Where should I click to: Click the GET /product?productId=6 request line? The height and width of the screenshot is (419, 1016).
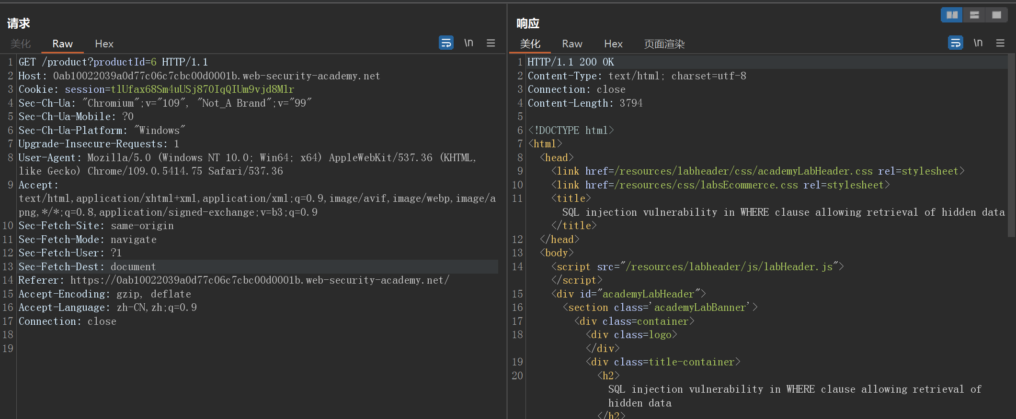pos(113,62)
